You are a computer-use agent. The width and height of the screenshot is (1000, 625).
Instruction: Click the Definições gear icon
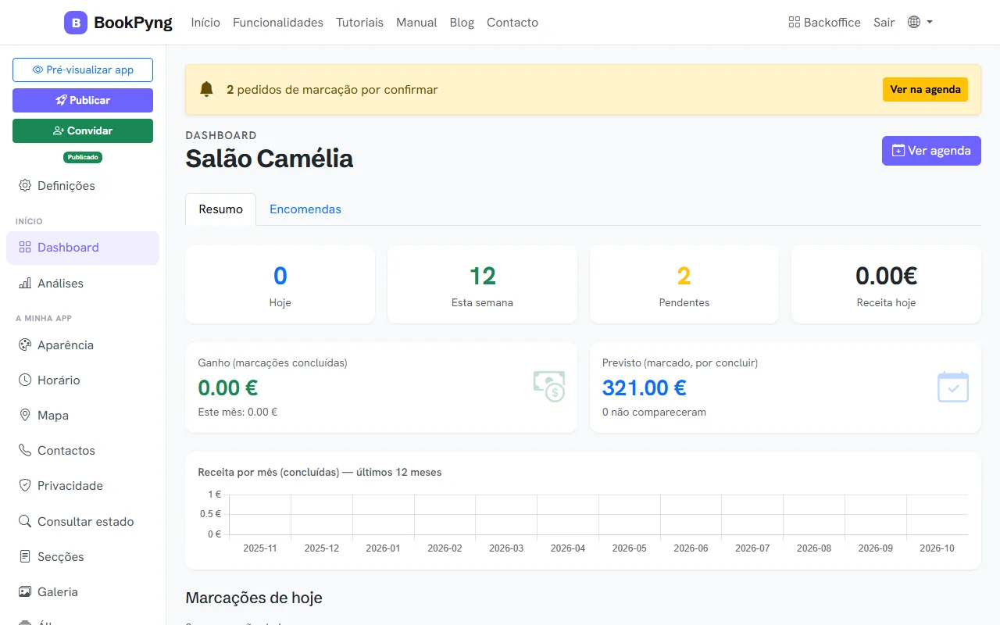click(24, 185)
